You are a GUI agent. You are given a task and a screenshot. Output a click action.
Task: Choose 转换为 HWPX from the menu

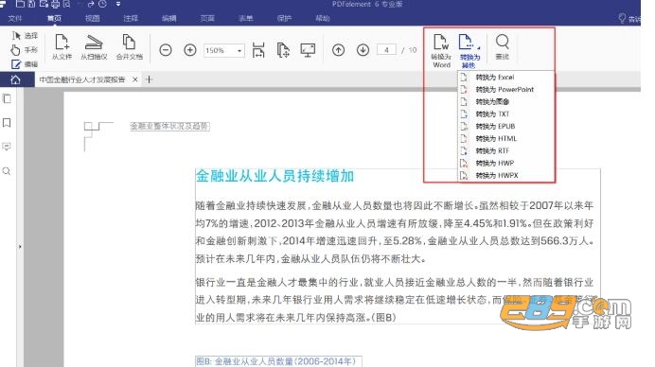coord(506,175)
